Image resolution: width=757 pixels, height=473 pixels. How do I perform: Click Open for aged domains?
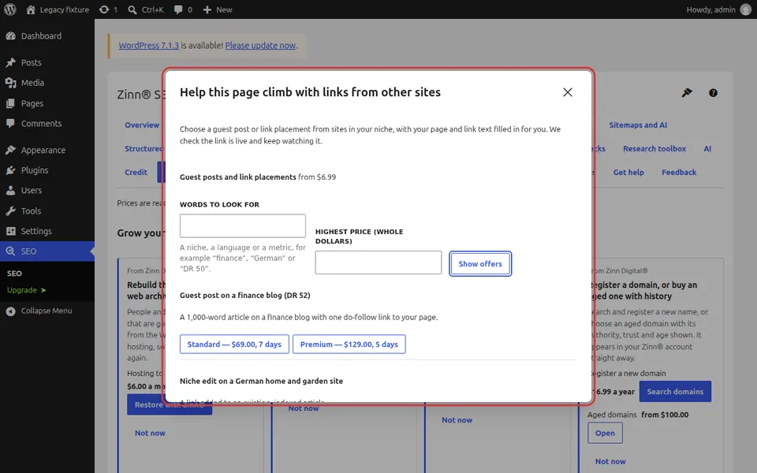coord(605,433)
